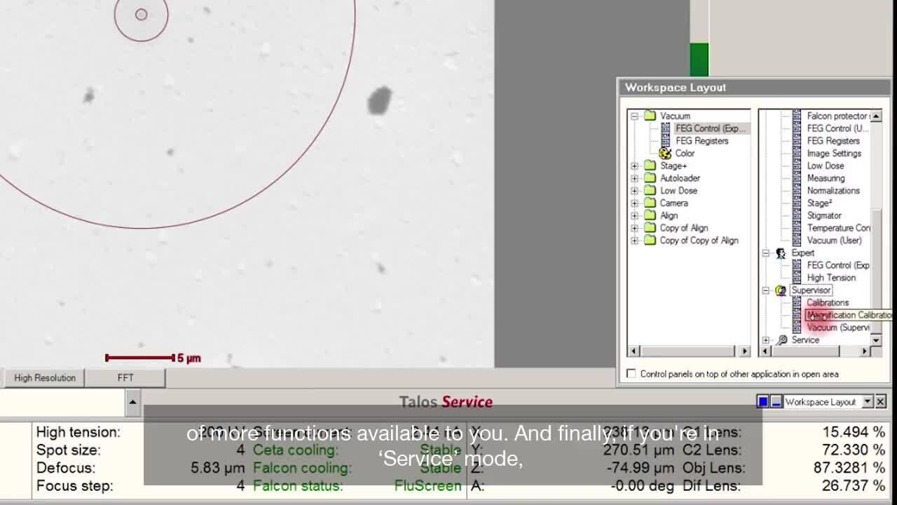This screenshot has height=505, width=897.
Task: Click the blue square icon beside Workspace Layout
Action: pyautogui.click(x=762, y=402)
